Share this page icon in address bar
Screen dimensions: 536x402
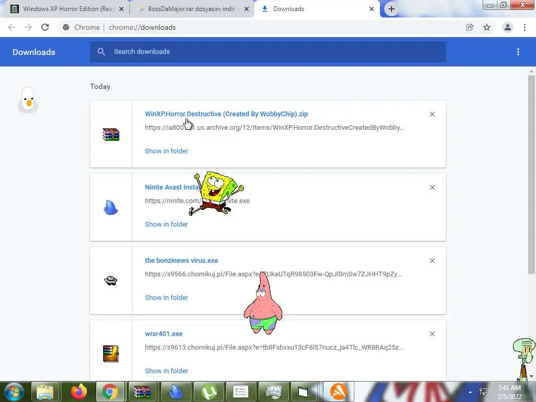click(x=470, y=27)
